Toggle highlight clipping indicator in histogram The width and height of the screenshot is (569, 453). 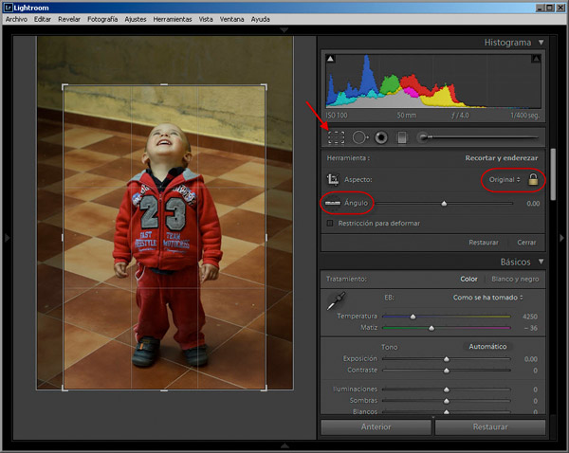point(537,59)
